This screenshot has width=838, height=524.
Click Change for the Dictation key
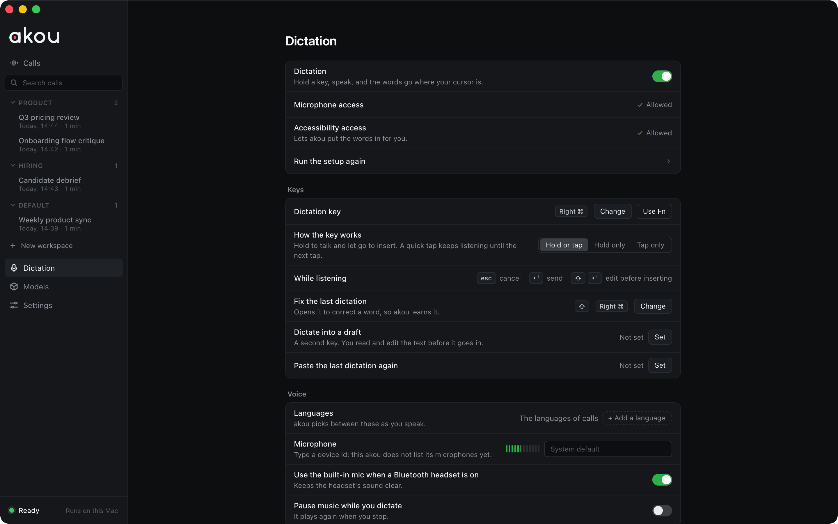(612, 211)
